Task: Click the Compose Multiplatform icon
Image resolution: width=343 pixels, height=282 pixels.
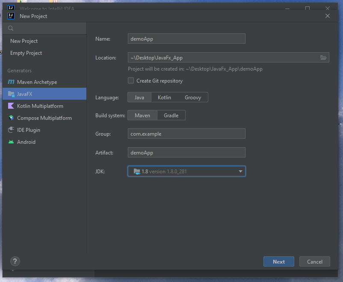Action: point(11,118)
